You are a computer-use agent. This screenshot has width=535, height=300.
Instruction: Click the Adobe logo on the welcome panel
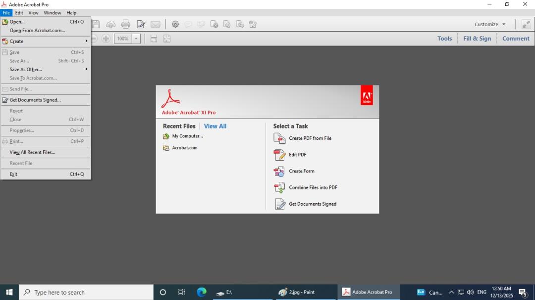coord(367,95)
